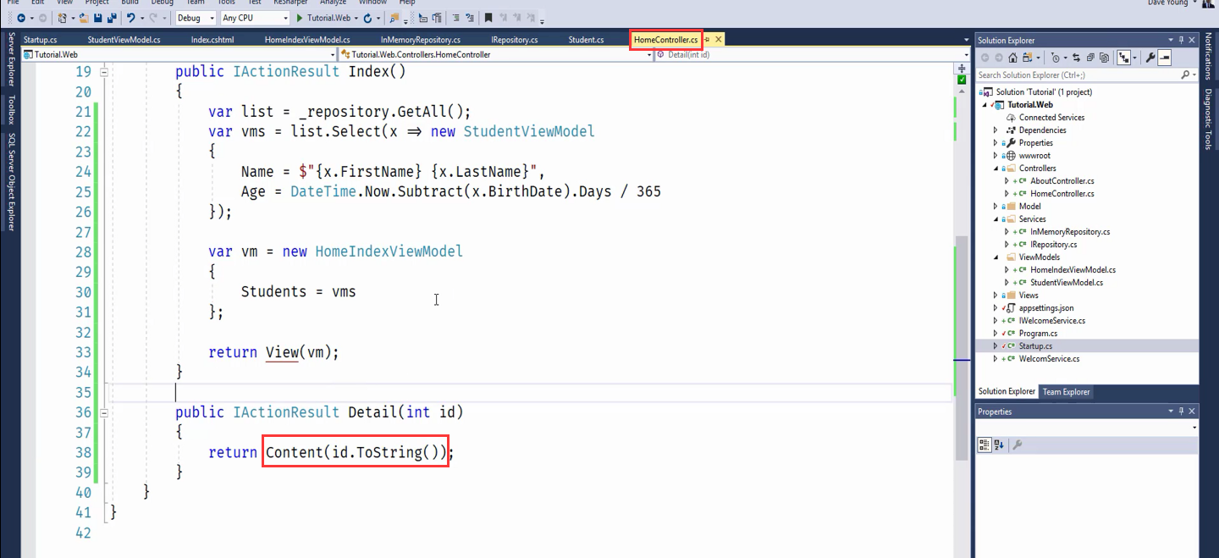Click the Save All toolbar icon
The height and width of the screenshot is (558, 1219).
(112, 18)
